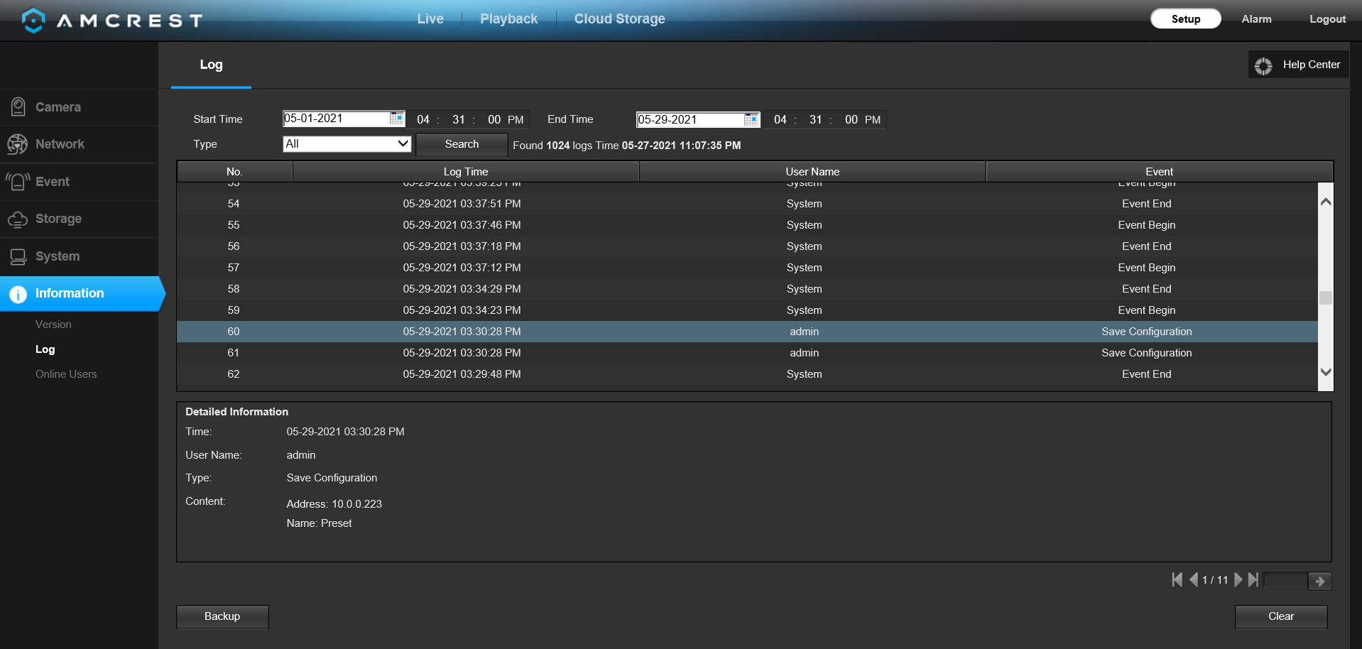Click the Amcrest logo icon
The image size is (1362, 649).
33,20
